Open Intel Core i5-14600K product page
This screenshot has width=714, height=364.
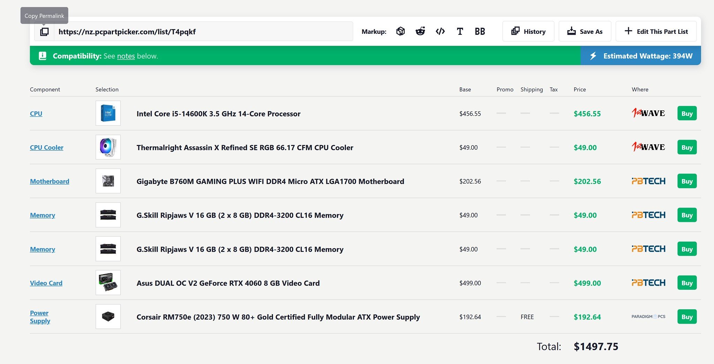click(219, 114)
